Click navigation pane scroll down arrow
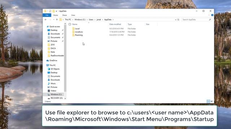The height and width of the screenshot is (129, 231). click(65, 99)
